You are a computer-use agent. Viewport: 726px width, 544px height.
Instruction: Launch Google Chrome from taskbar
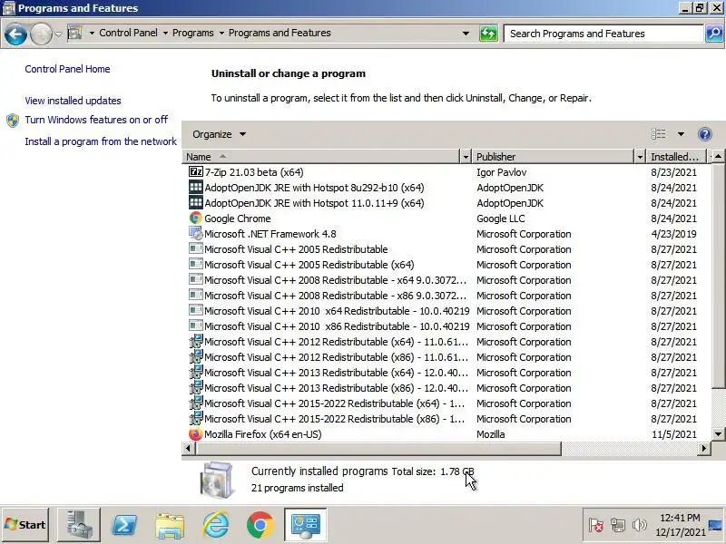(x=260, y=525)
